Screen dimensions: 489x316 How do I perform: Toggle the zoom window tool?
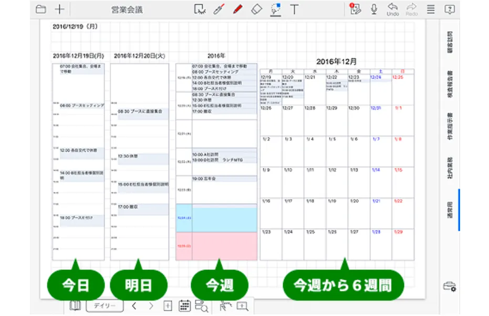243,306
